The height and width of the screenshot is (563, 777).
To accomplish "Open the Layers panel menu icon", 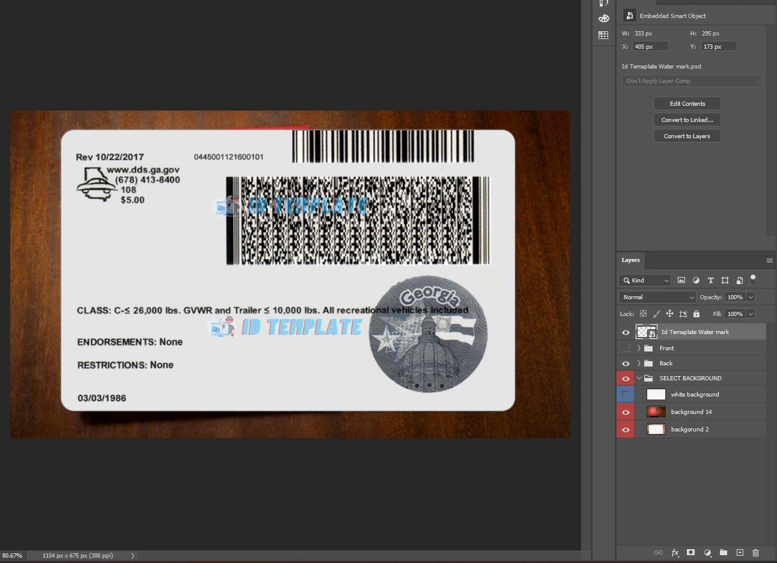I will [769, 260].
